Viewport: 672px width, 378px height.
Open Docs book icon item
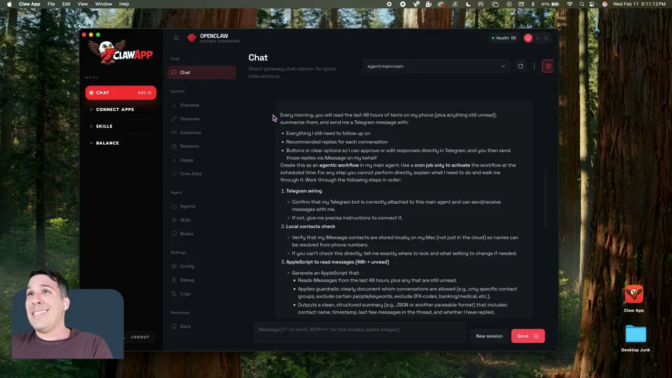[202, 326]
